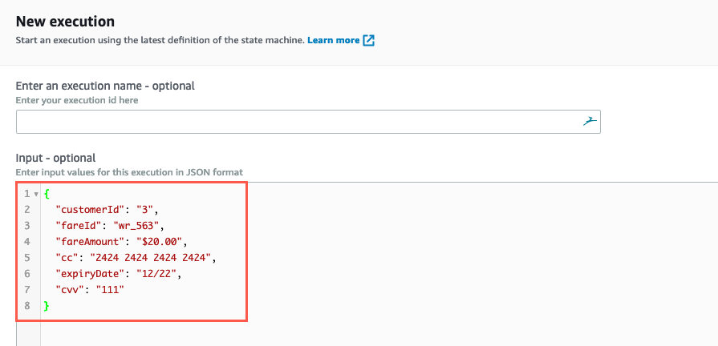This screenshot has width=718, height=346.
Task: Click the opening green brace on line 1
Action: click(x=47, y=195)
